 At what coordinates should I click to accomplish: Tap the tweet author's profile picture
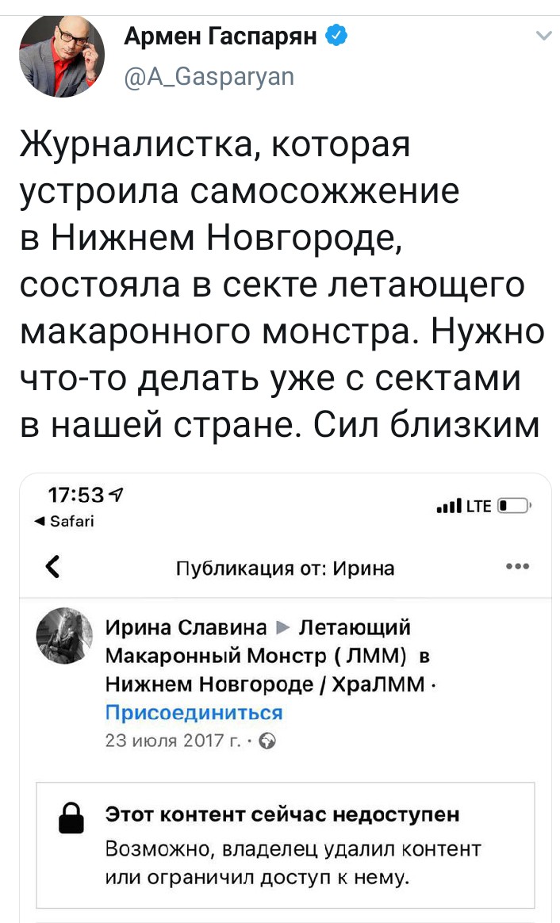click(61, 56)
